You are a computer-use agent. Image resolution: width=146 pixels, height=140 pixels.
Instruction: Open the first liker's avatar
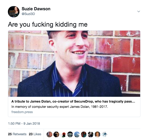(49, 134)
